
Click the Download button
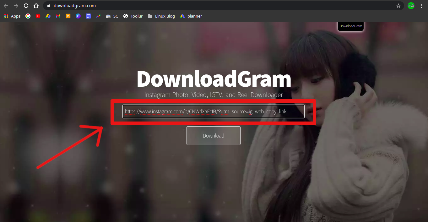[x=214, y=136]
